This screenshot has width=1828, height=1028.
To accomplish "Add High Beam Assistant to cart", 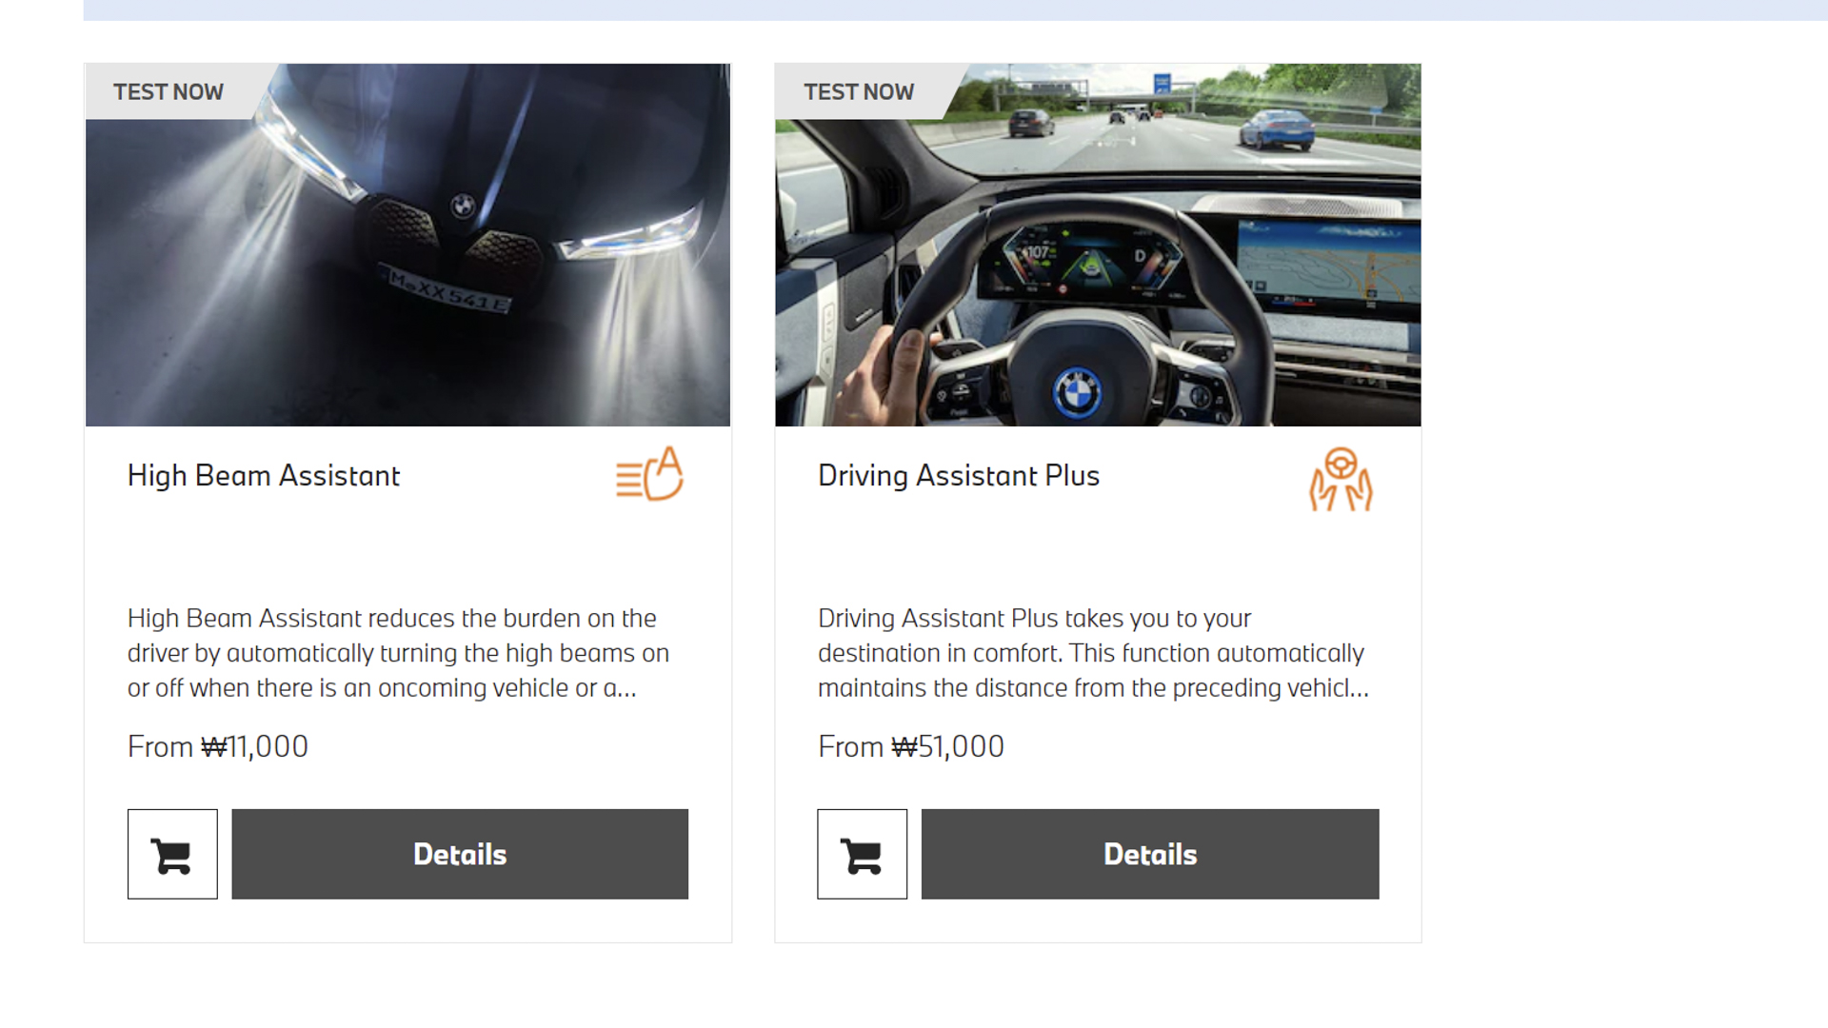I will pos(172,854).
